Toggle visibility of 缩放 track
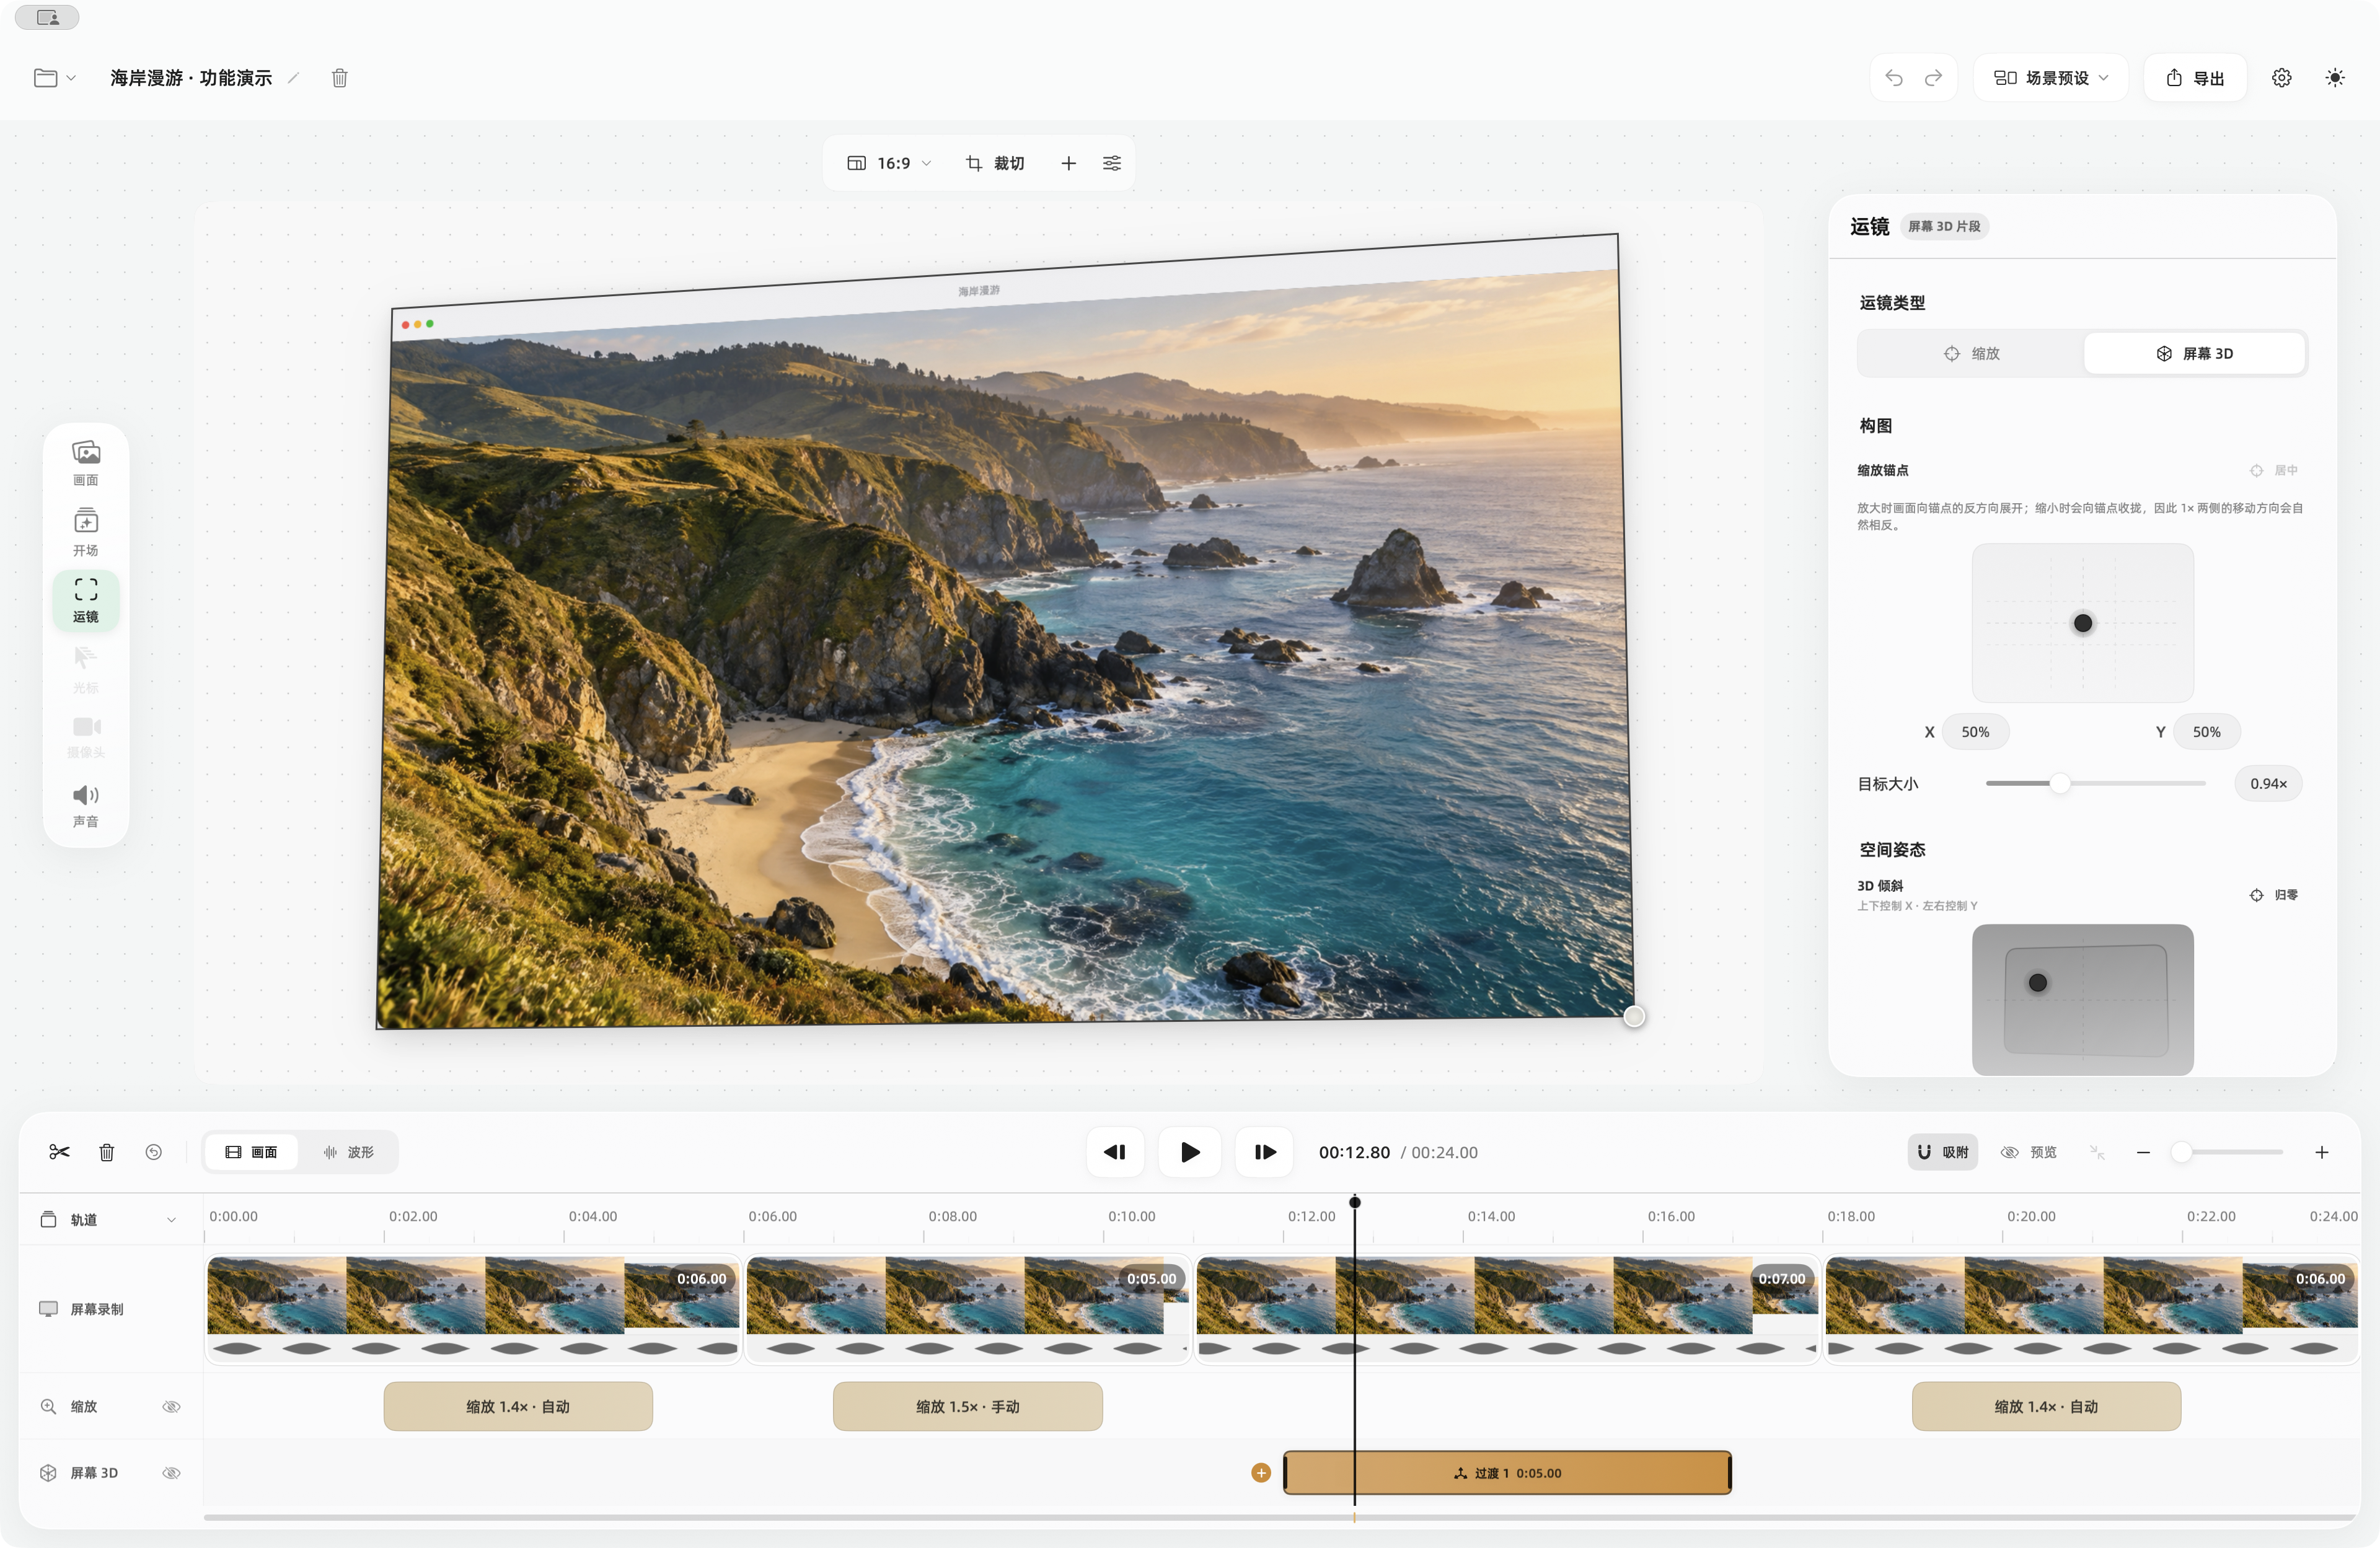2380x1548 pixels. coord(172,1406)
